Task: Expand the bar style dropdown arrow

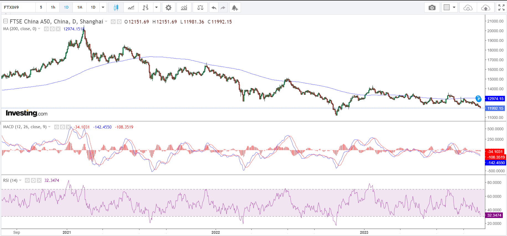Action: 156,7
